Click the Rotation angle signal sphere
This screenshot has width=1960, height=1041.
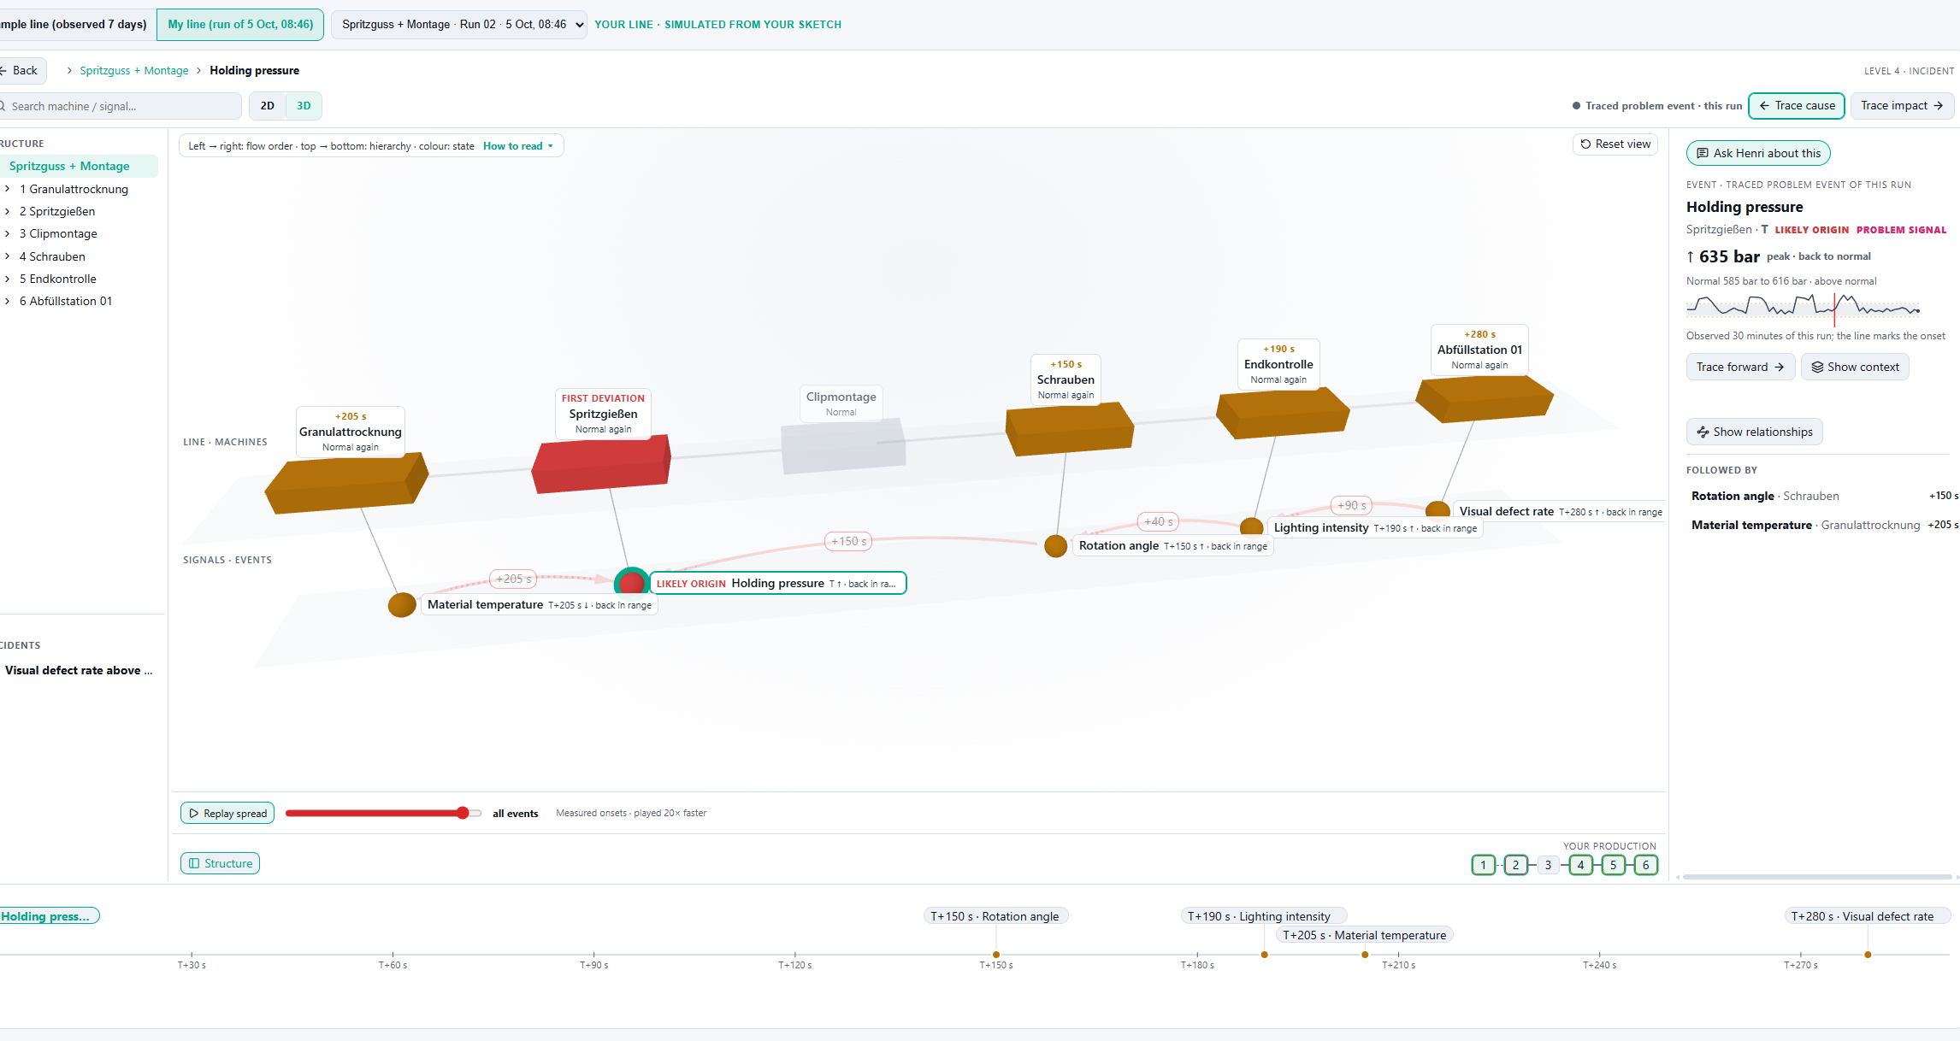1056,546
